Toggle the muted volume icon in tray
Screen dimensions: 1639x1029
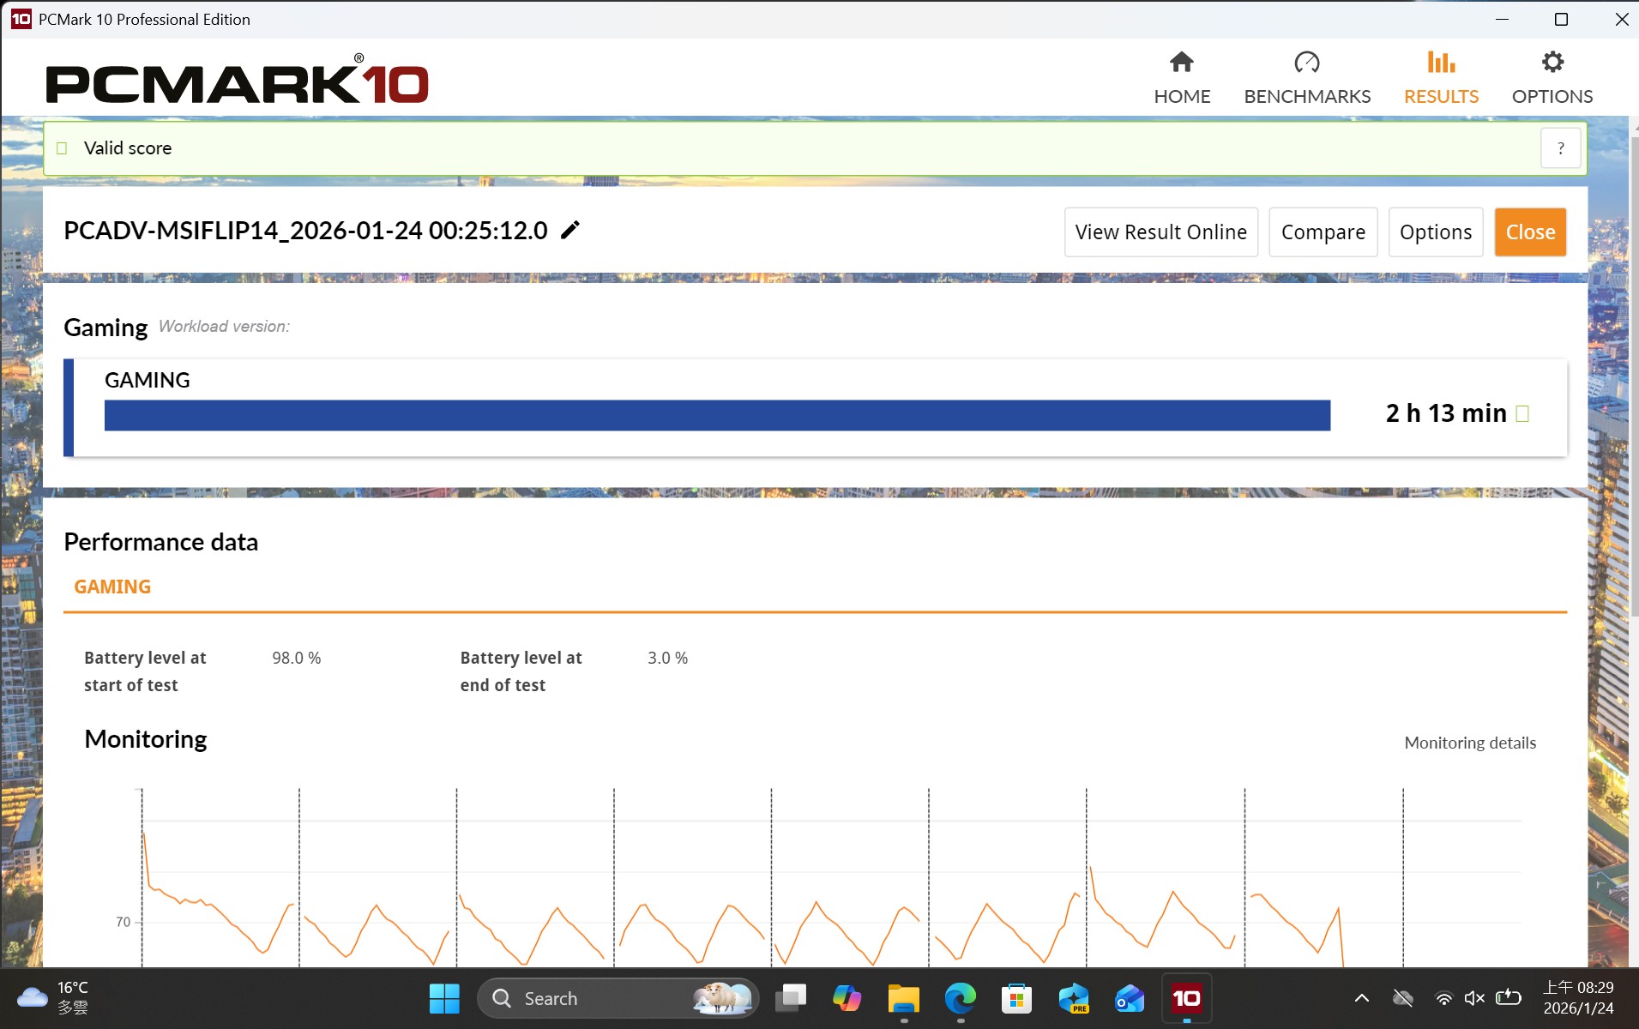click(x=1474, y=998)
